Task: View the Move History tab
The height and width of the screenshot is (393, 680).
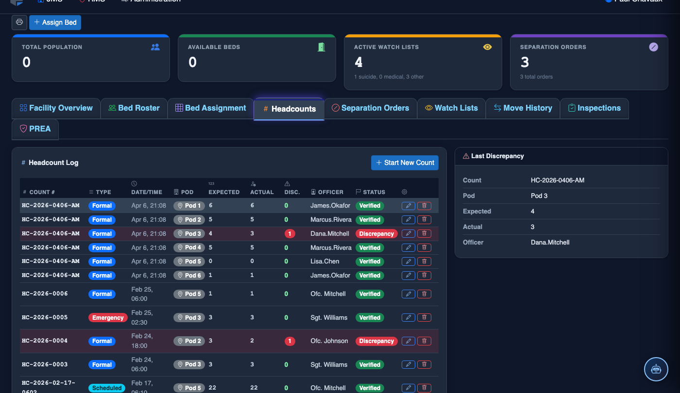Action: pos(523,108)
